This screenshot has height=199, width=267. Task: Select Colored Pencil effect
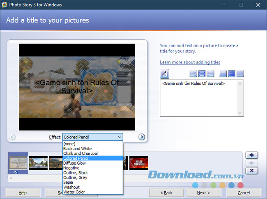pyautogui.click(x=93, y=158)
